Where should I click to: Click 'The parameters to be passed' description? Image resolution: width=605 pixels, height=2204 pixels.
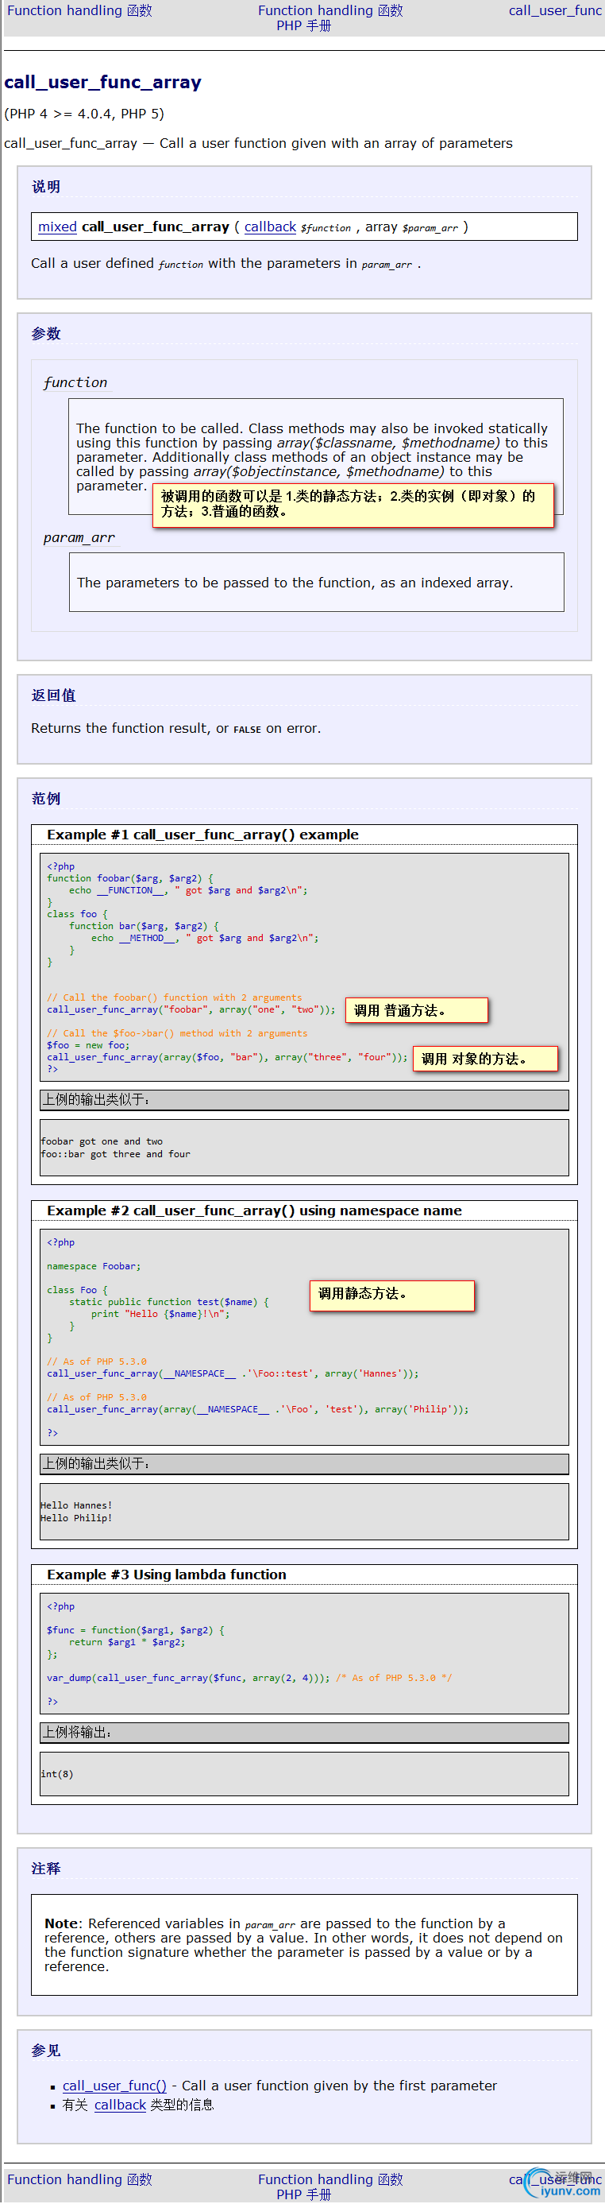pyautogui.click(x=295, y=583)
